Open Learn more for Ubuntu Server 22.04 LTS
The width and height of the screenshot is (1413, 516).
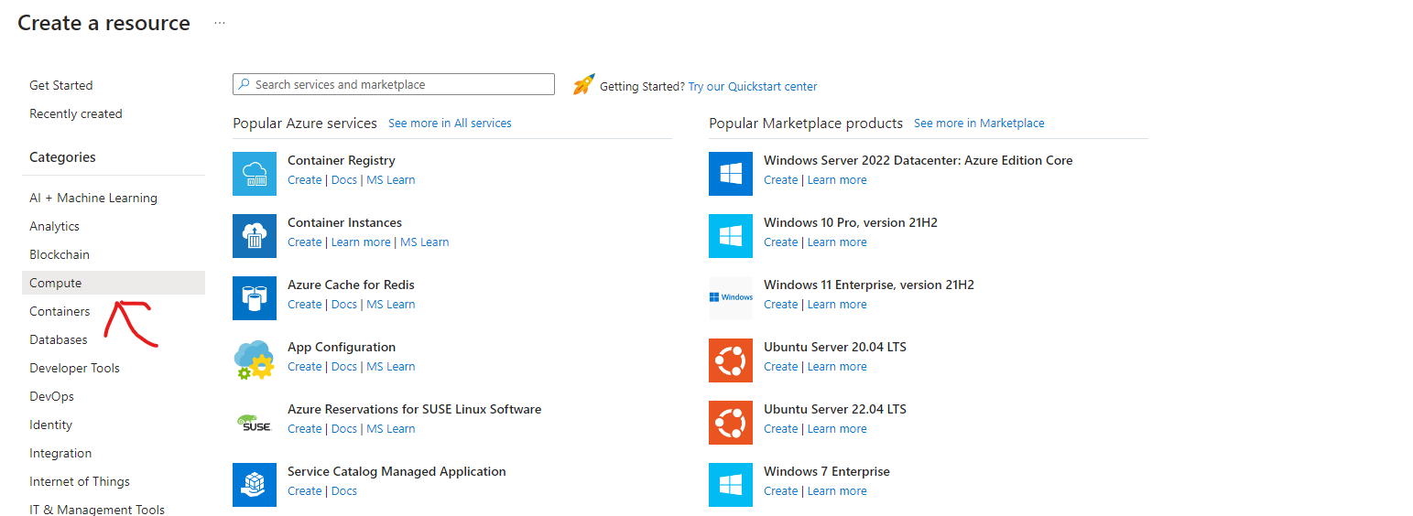coord(837,429)
